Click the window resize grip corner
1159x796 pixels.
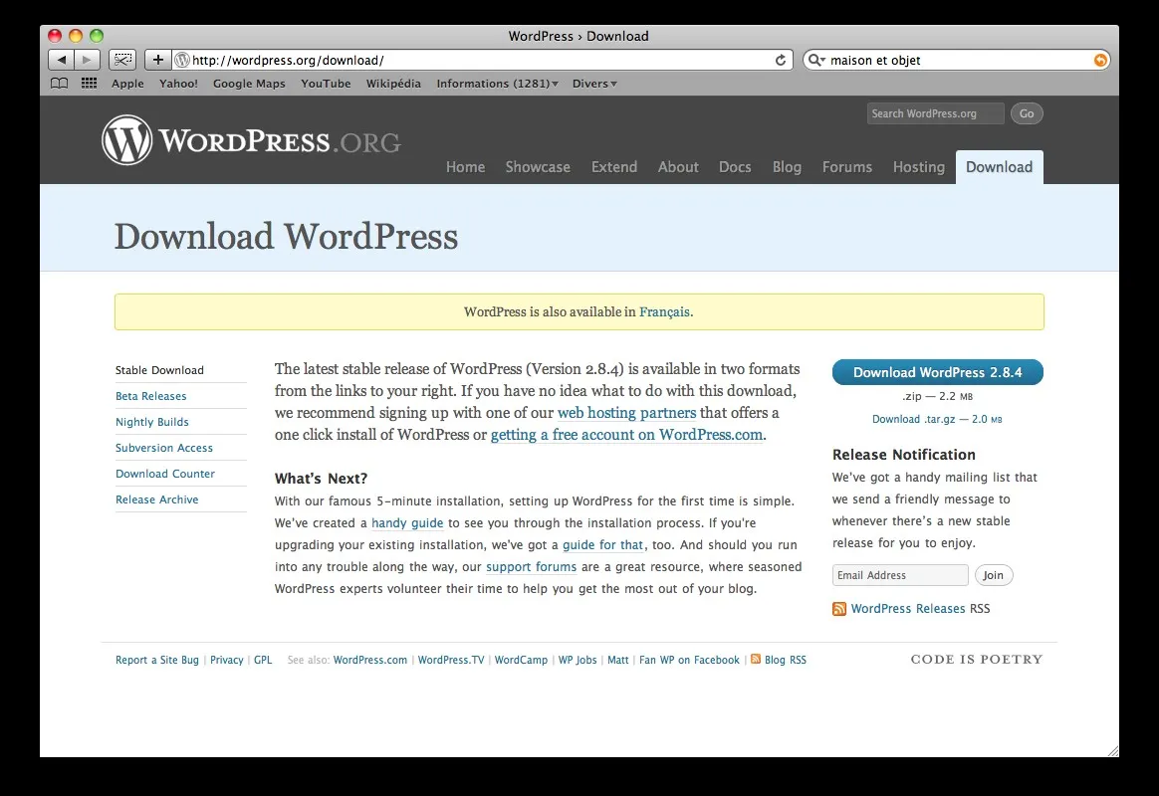pyautogui.click(x=1112, y=751)
